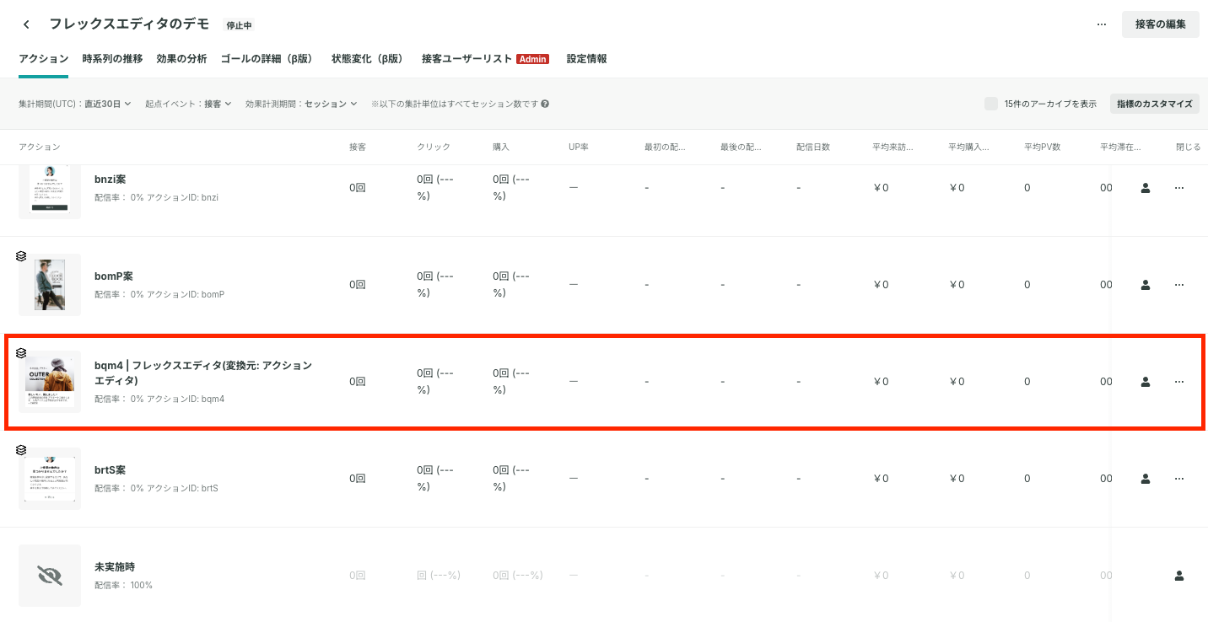Click the 指標のカスタマイズ button
Viewport: 1208px width, 622px height.
point(1154,104)
